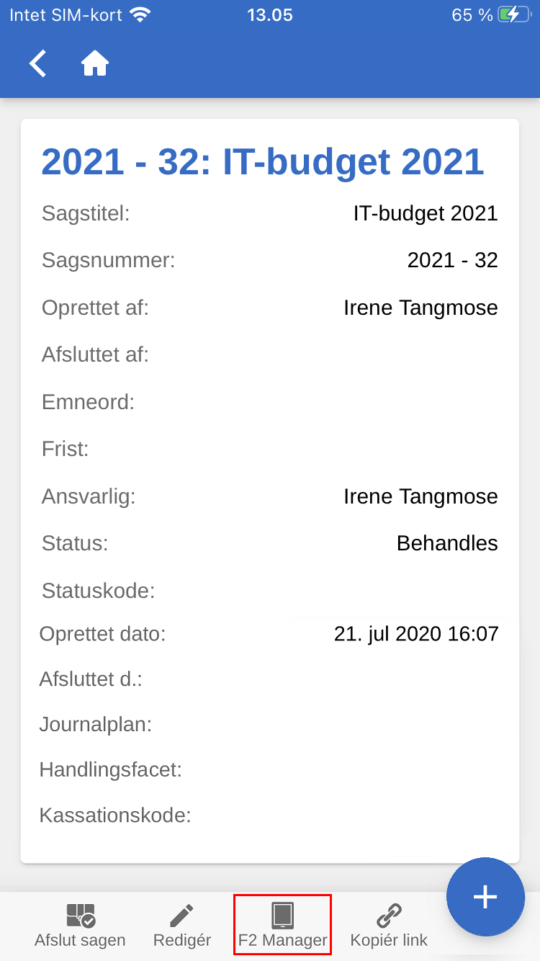Tap the Wi-Fi status icon

click(140, 15)
